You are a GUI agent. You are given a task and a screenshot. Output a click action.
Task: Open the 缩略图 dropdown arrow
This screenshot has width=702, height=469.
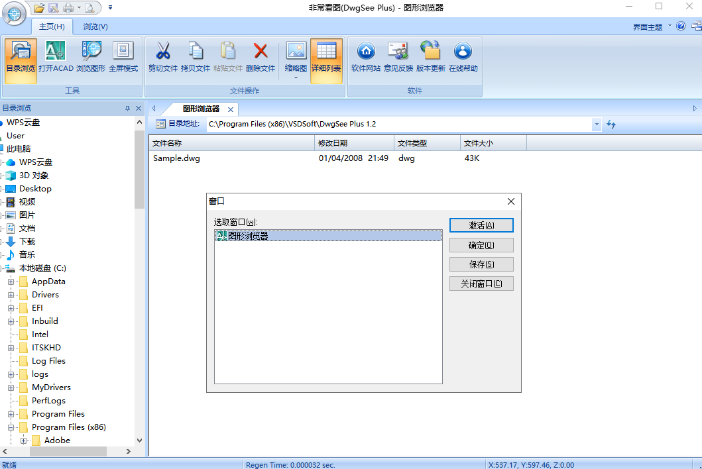click(296, 78)
